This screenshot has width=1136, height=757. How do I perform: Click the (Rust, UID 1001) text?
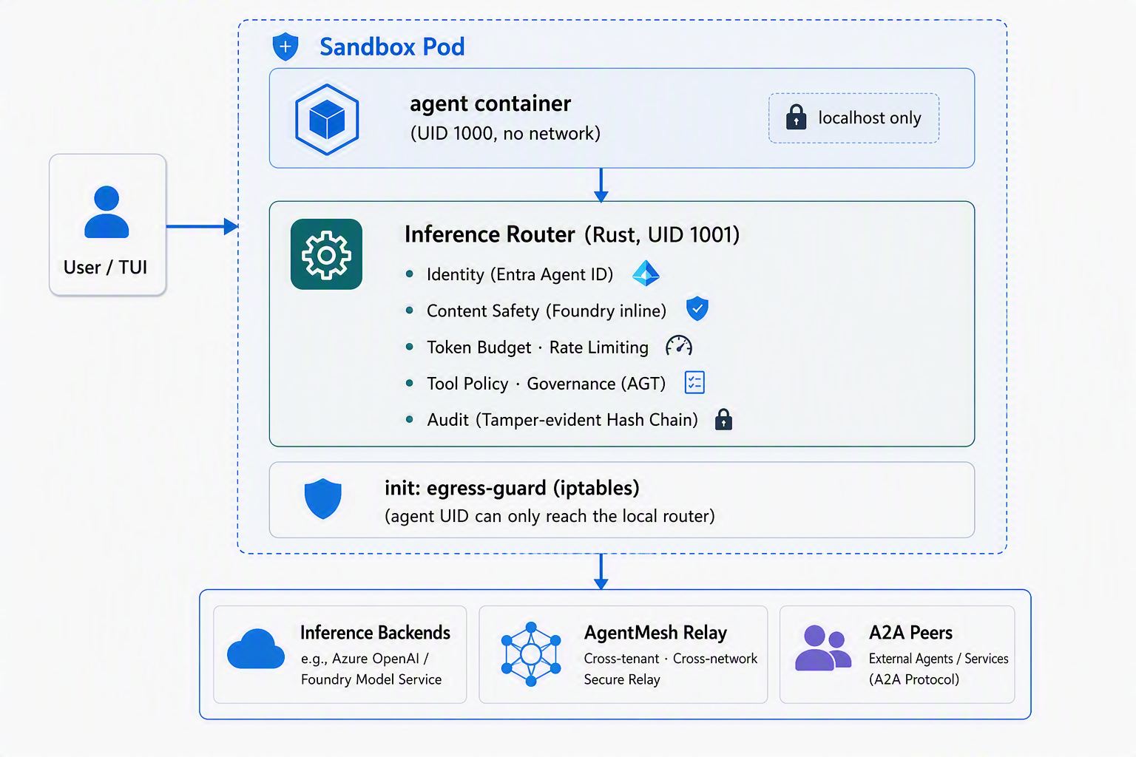click(662, 235)
